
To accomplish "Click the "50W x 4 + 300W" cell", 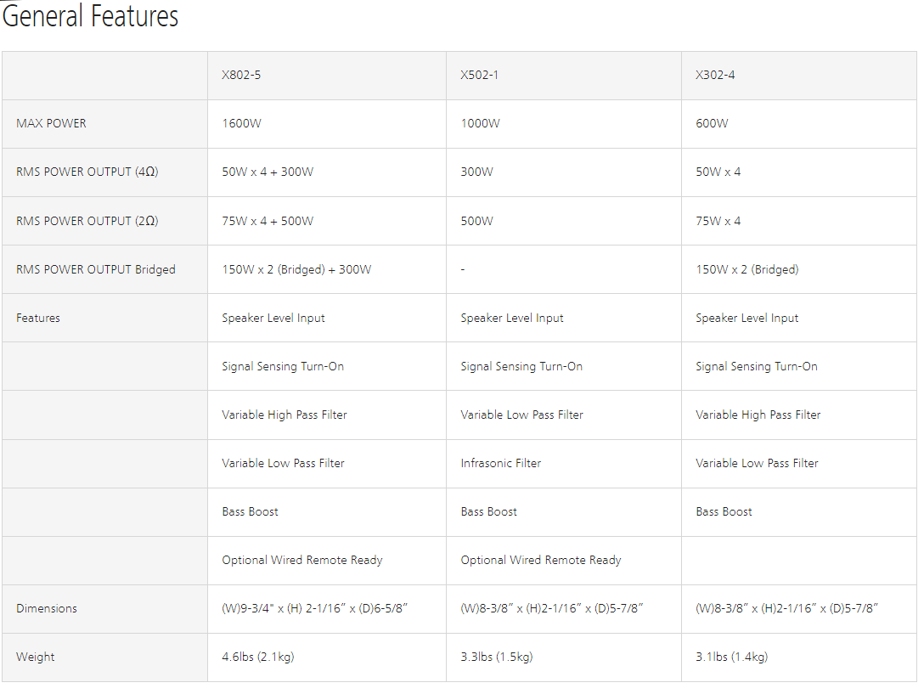I will pyautogui.click(x=268, y=172).
